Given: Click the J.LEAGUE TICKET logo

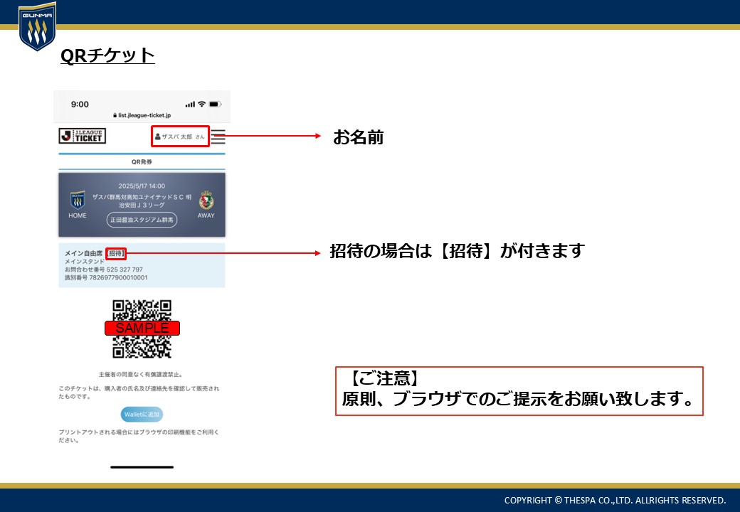Looking at the screenshot, I should point(83,136).
